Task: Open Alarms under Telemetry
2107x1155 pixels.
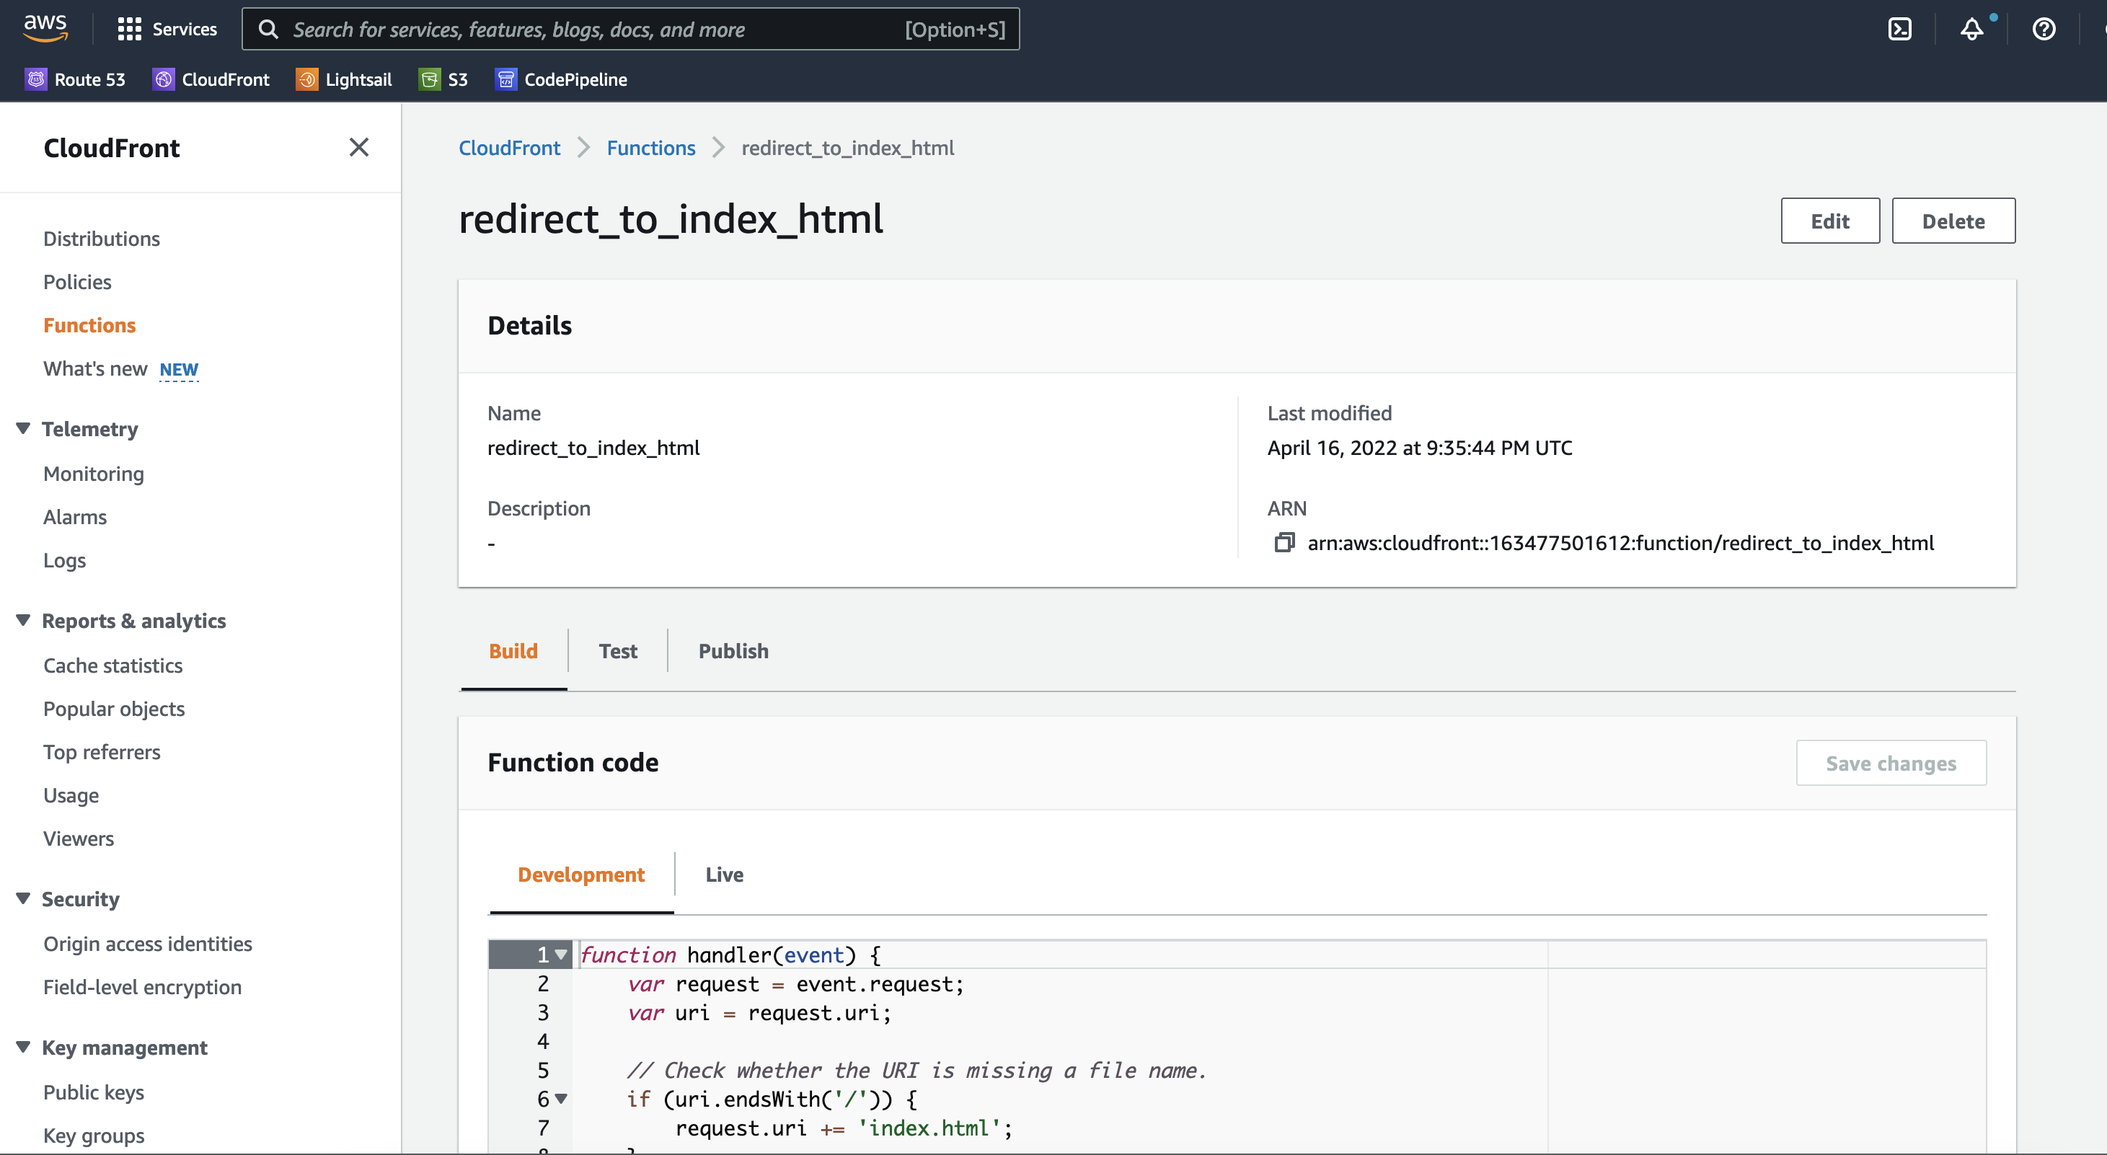Action: (74, 517)
